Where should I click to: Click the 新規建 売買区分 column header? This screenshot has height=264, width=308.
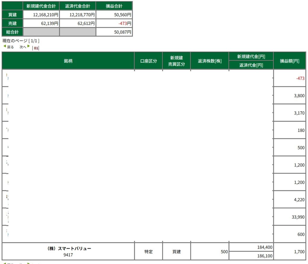click(177, 61)
